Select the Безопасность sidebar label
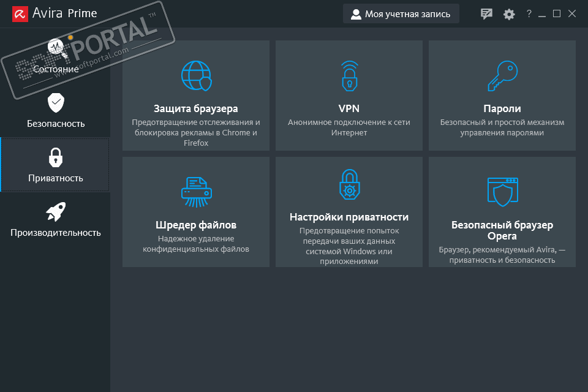This screenshot has height=392, width=588. pyautogui.click(x=56, y=124)
